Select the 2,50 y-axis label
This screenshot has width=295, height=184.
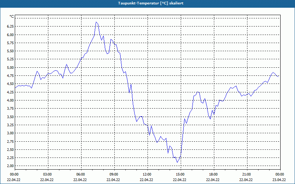10,149
